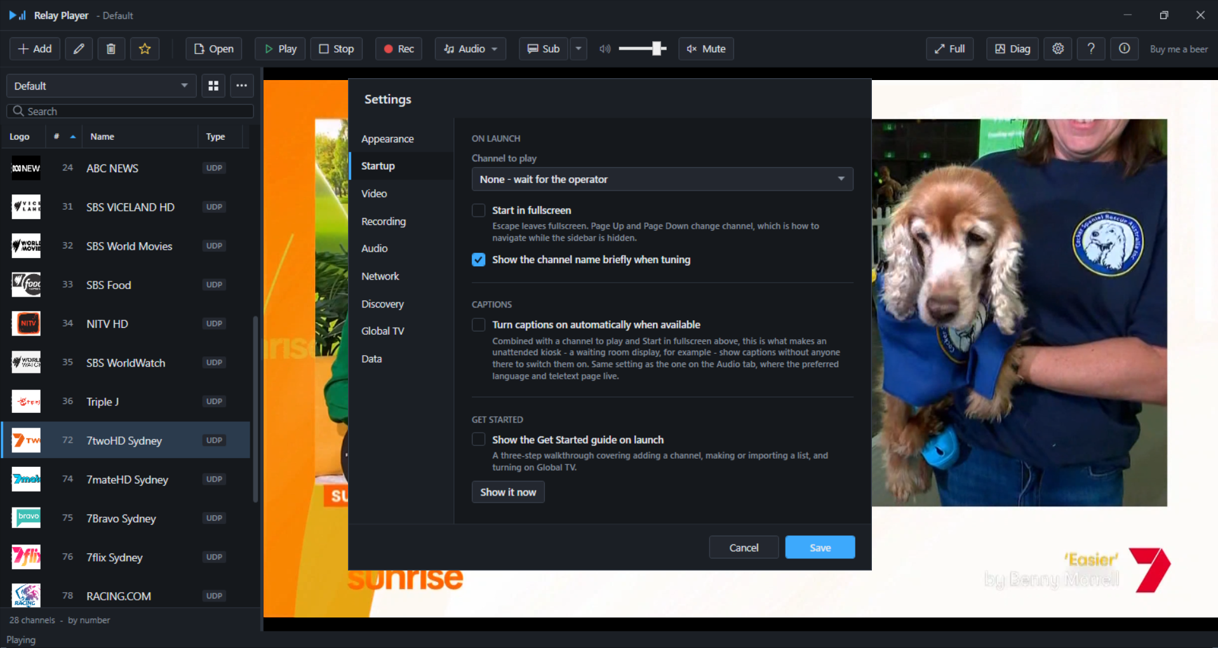Click the star favorite icon
The width and height of the screenshot is (1218, 648).
(145, 49)
